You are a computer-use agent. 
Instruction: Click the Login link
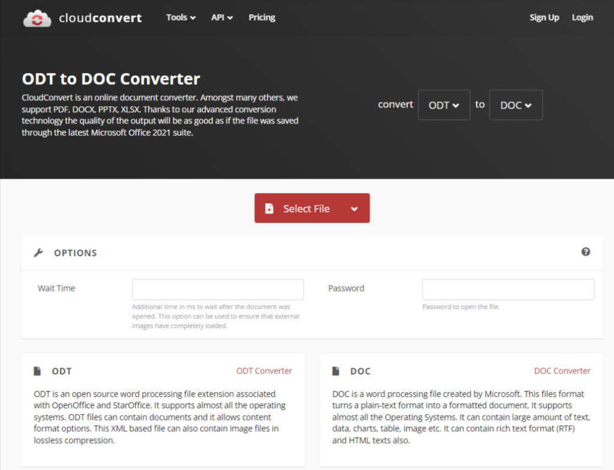click(582, 17)
